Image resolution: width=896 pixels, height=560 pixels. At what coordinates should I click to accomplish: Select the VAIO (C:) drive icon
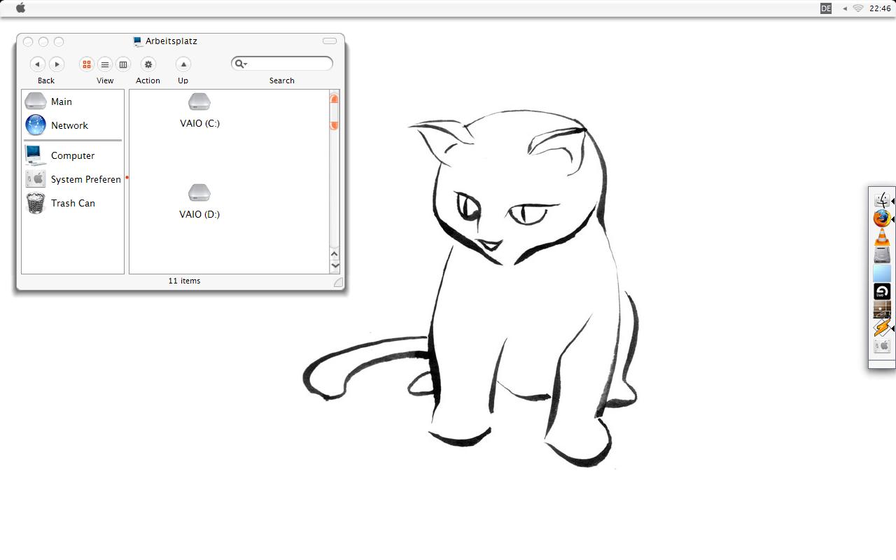199,102
